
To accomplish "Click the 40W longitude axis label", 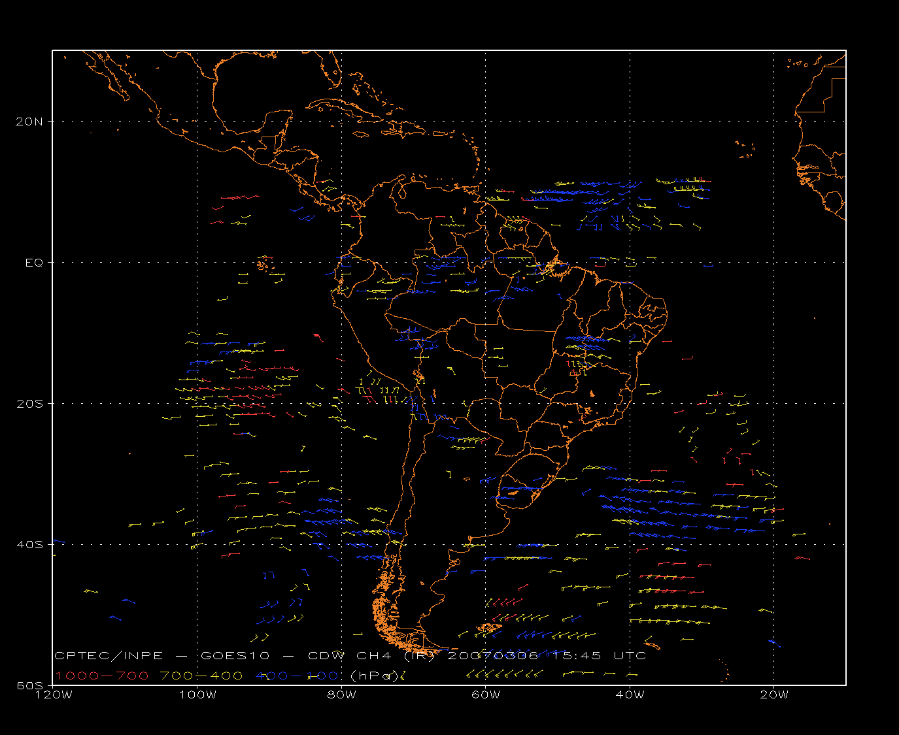I will pyautogui.click(x=630, y=694).
